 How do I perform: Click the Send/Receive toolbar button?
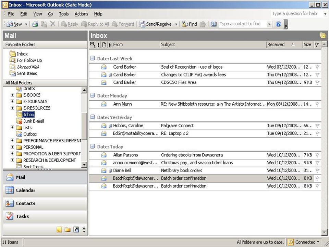click(x=156, y=24)
